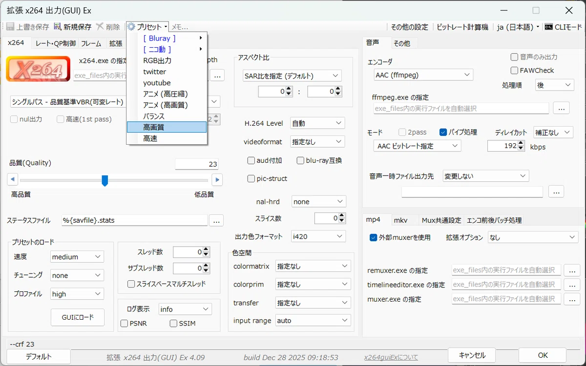Viewport: 586px width, 366px height.
Task: Browse for 音声一時ファイル output folder
Action: 556,192
